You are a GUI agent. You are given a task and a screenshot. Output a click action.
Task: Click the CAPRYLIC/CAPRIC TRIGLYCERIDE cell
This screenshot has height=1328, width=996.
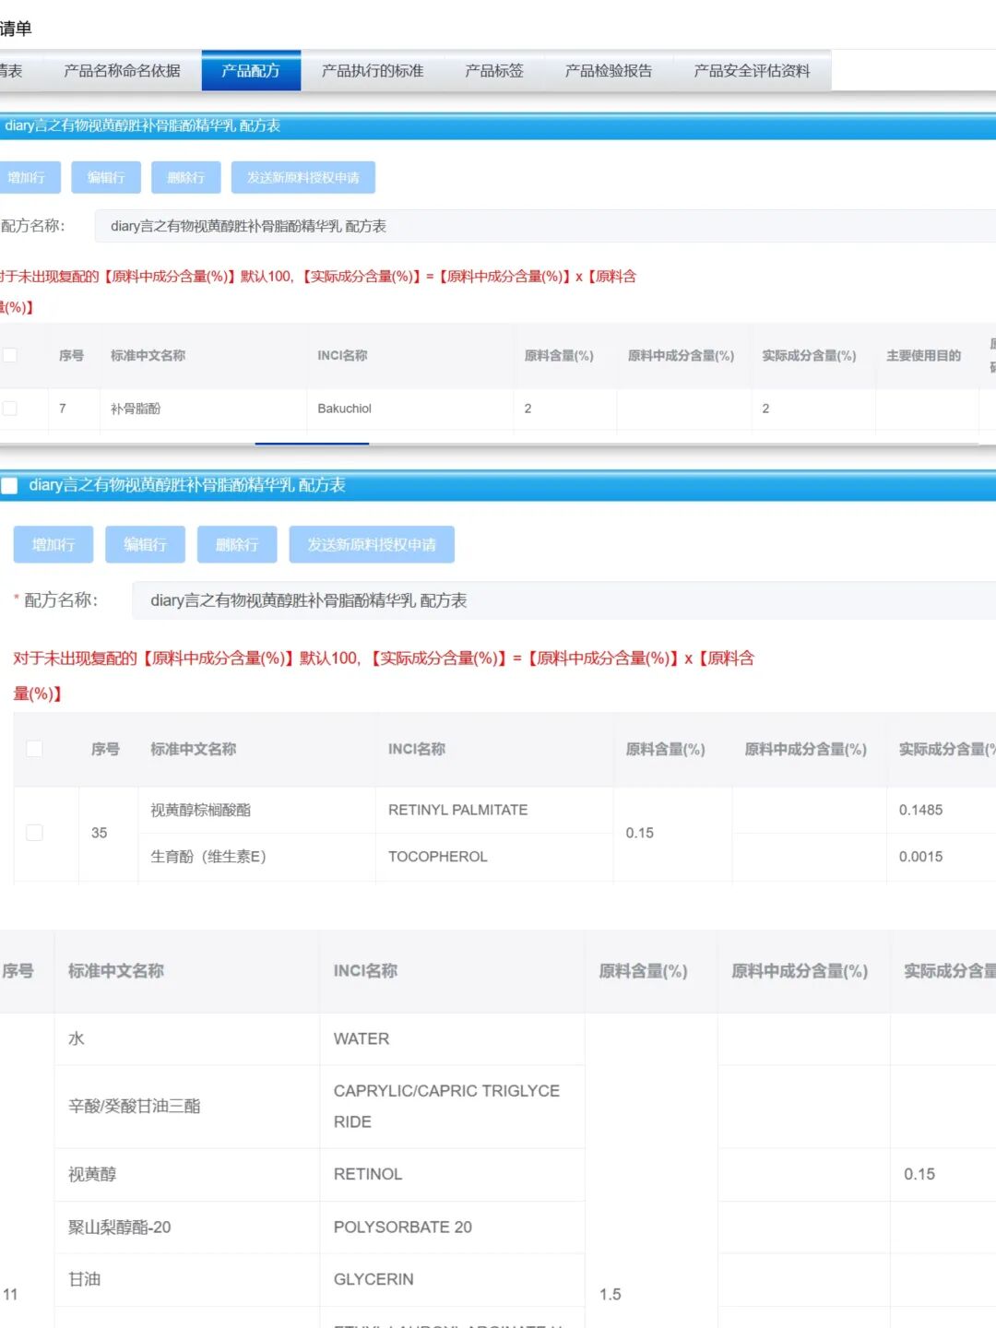coord(452,1107)
